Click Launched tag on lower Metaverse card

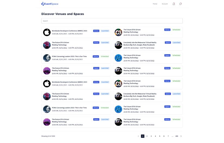point(176,94)
